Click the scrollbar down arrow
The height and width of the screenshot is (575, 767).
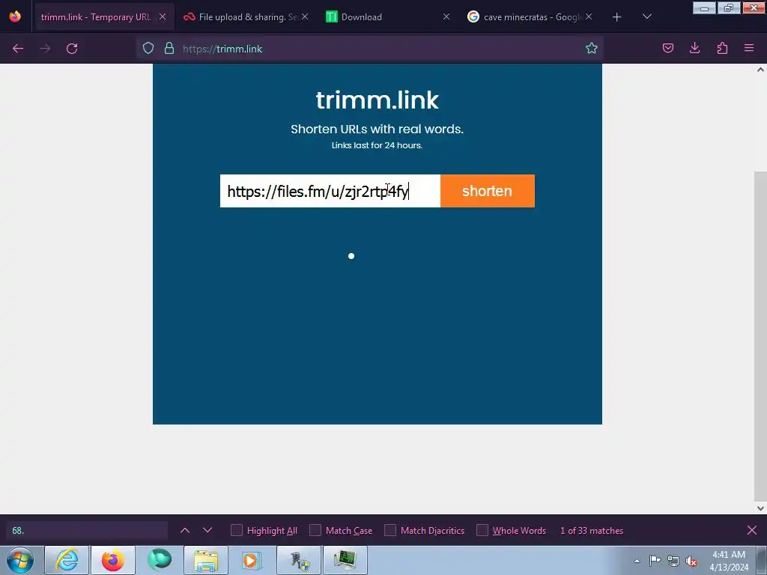click(x=760, y=508)
